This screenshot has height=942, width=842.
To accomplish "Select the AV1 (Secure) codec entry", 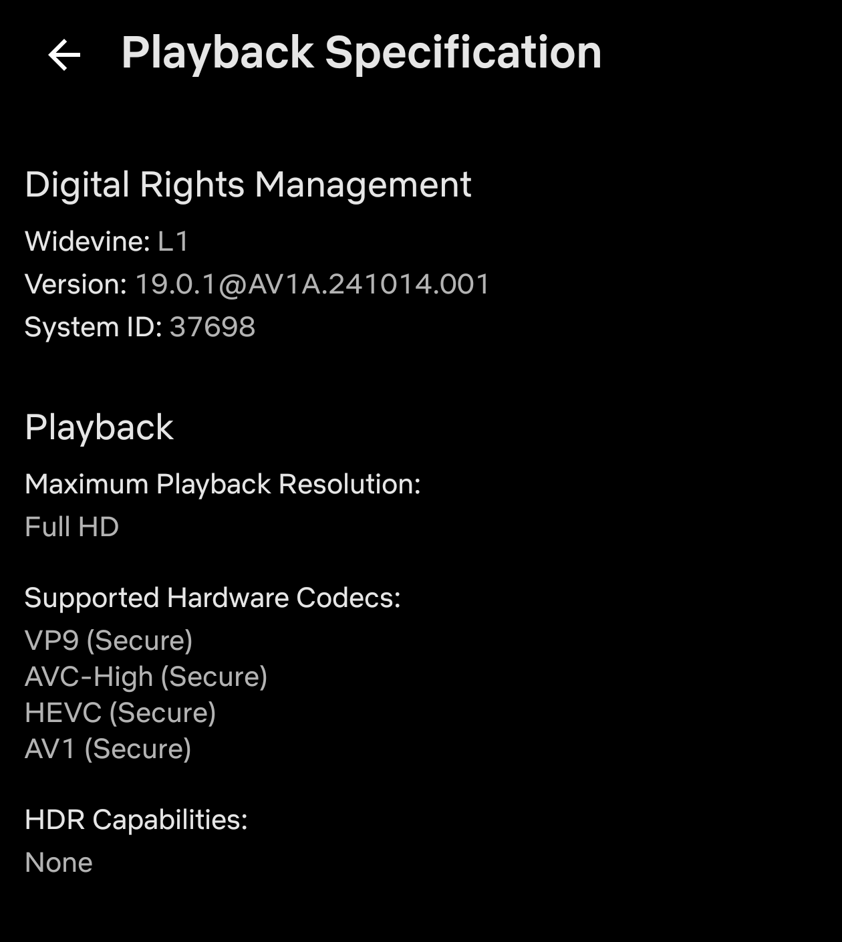I will click(108, 749).
